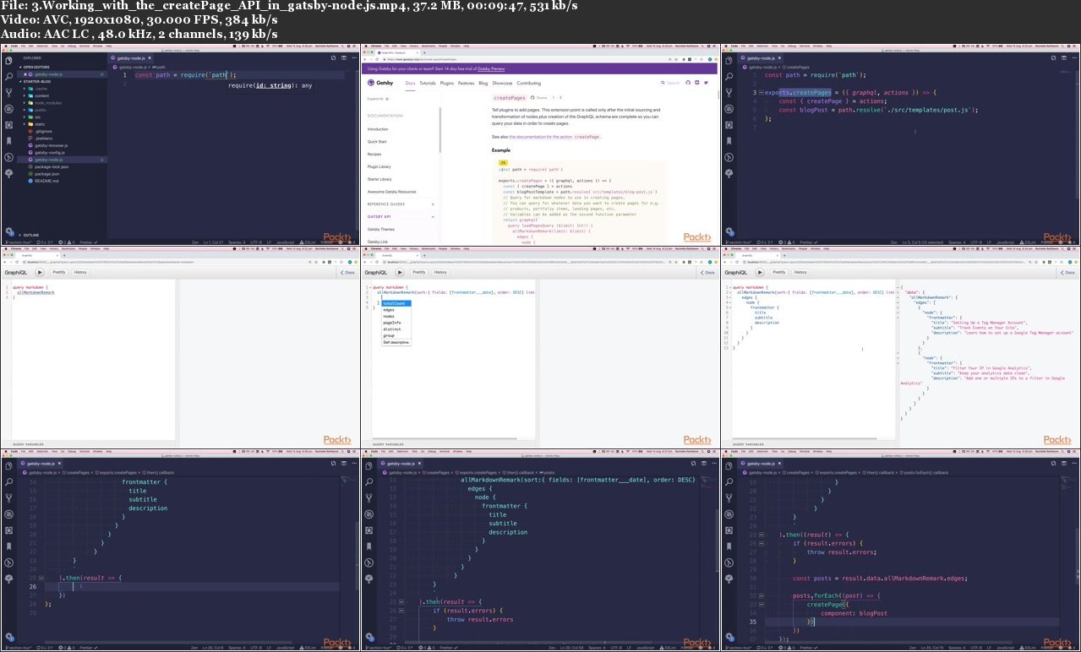The height and width of the screenshot is (652, 1081).
Task: Open Plugin Library in Gatsby docs sidebar
Action: coord(379,166)
